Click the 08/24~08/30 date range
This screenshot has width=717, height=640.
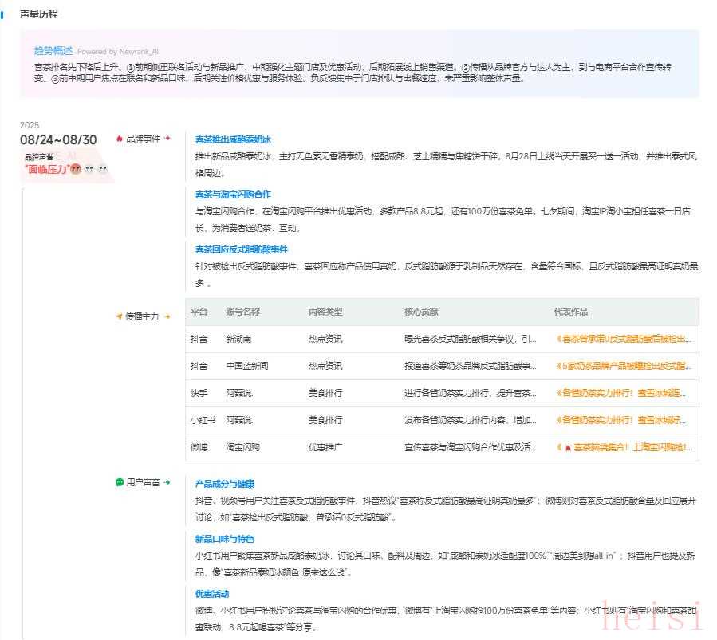(x=58, y=139)
